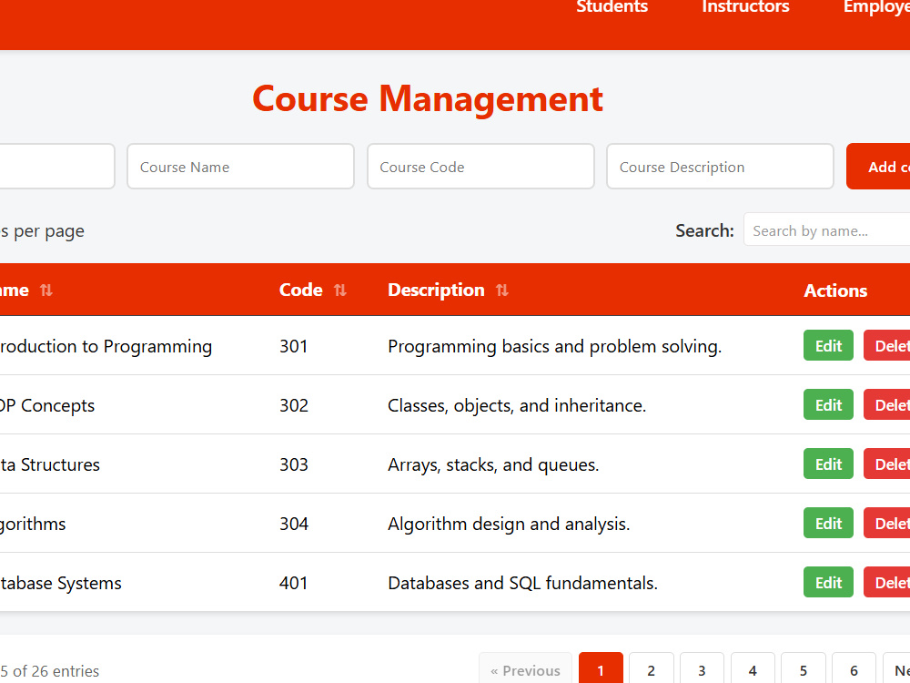This screenshot has height=683, width=910.
Task: Open the Students navigation link
Action: pyautogui.click(x=612, y=7)
